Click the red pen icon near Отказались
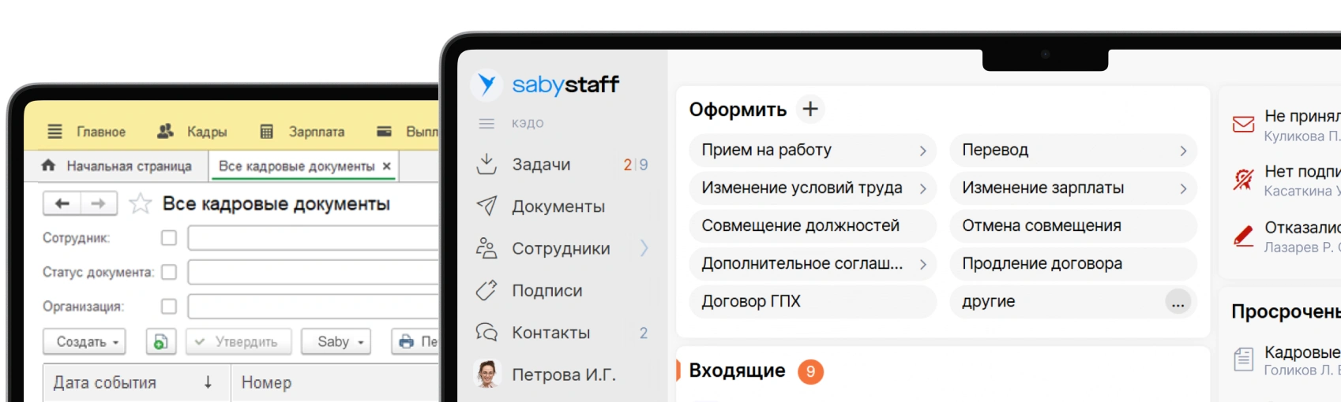The height and width of the screenshot is (402, 1341). coord(1243,236)
